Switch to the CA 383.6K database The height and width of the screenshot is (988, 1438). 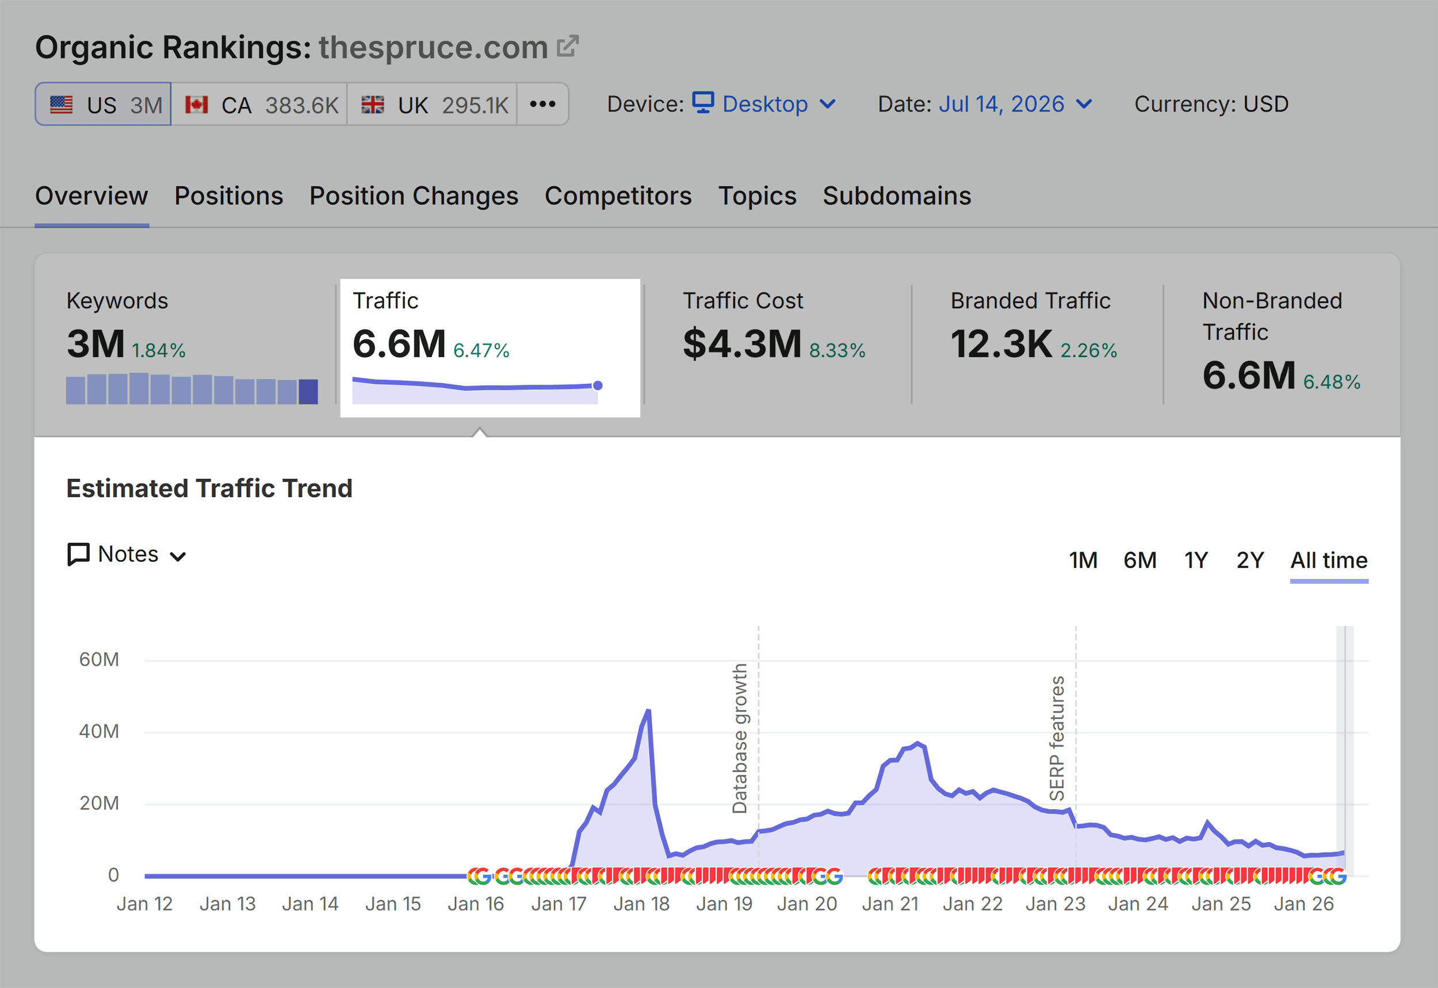[259, 104]
